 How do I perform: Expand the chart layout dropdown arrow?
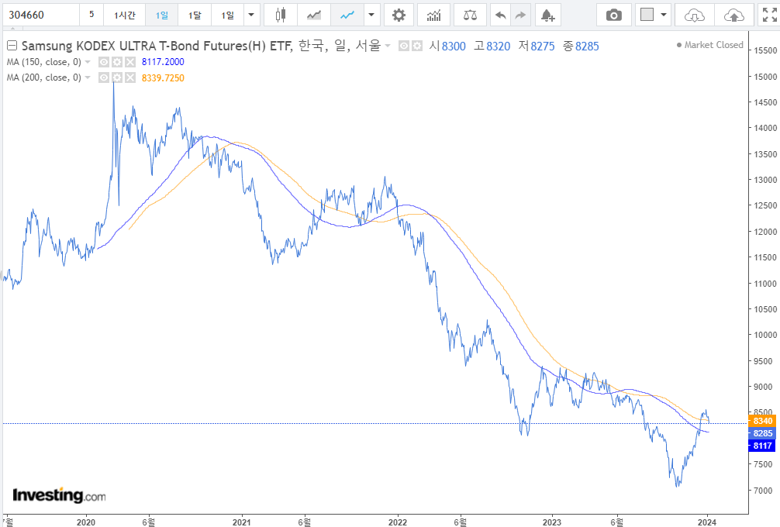point(664,15)
